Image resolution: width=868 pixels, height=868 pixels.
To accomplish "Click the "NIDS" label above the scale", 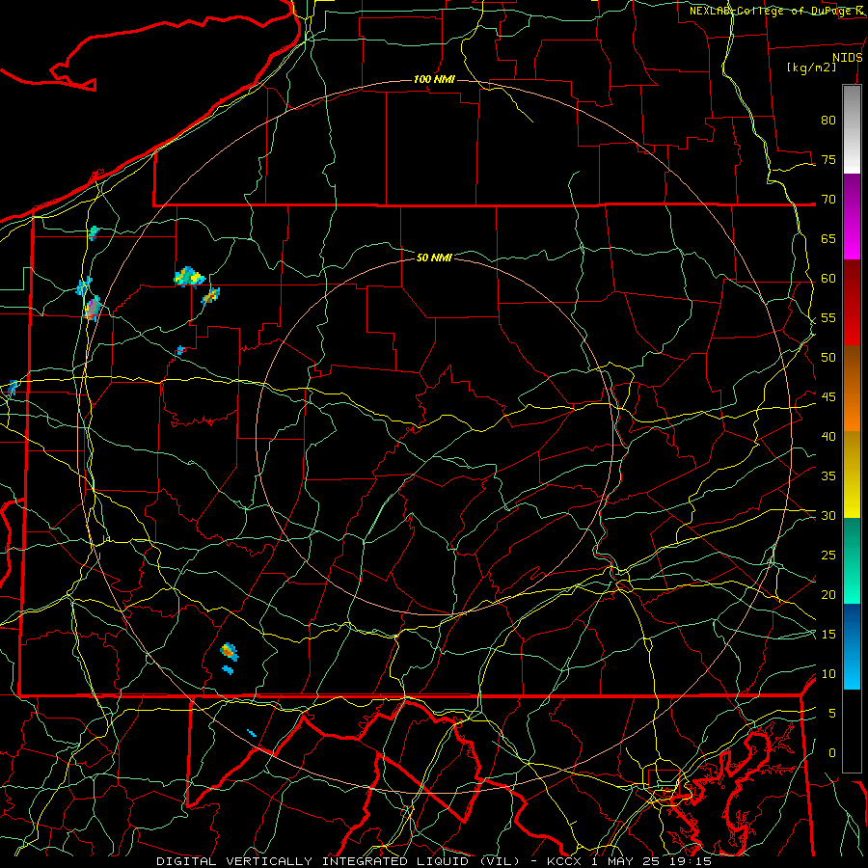I will [848, 58].
